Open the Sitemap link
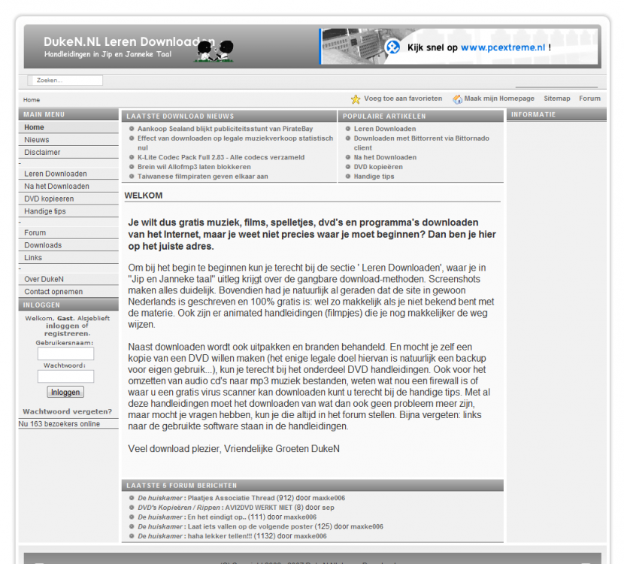 coord(556,99)
